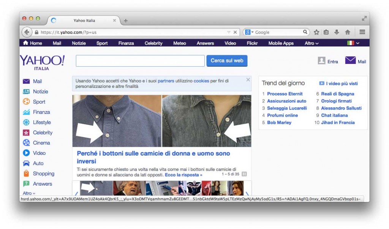Click the Cinema film reel icon
Viewport: 389px width, 229px height.
coord(27,143)
